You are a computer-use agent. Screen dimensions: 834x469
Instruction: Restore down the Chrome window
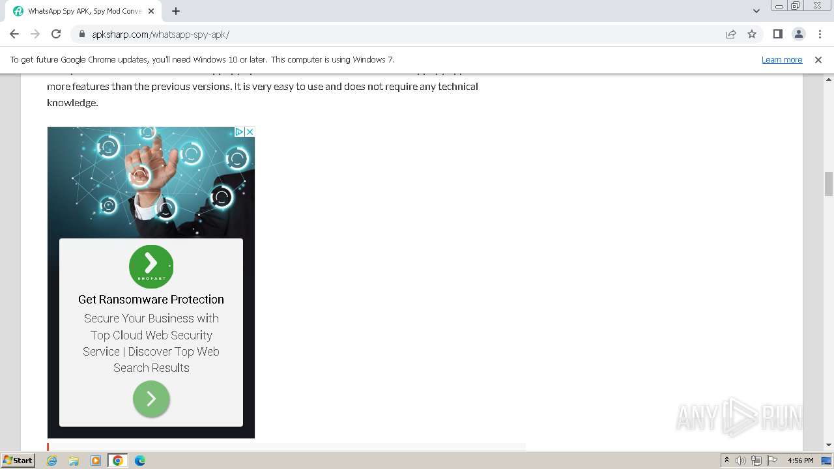click(796, 6)
